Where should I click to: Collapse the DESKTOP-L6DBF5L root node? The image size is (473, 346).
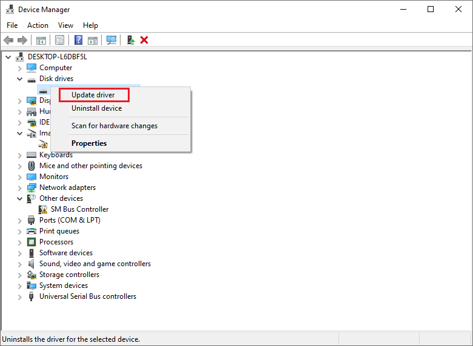point(8,57)
